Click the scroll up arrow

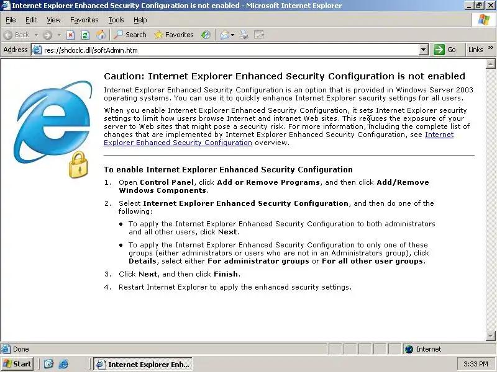coord(490,64)
